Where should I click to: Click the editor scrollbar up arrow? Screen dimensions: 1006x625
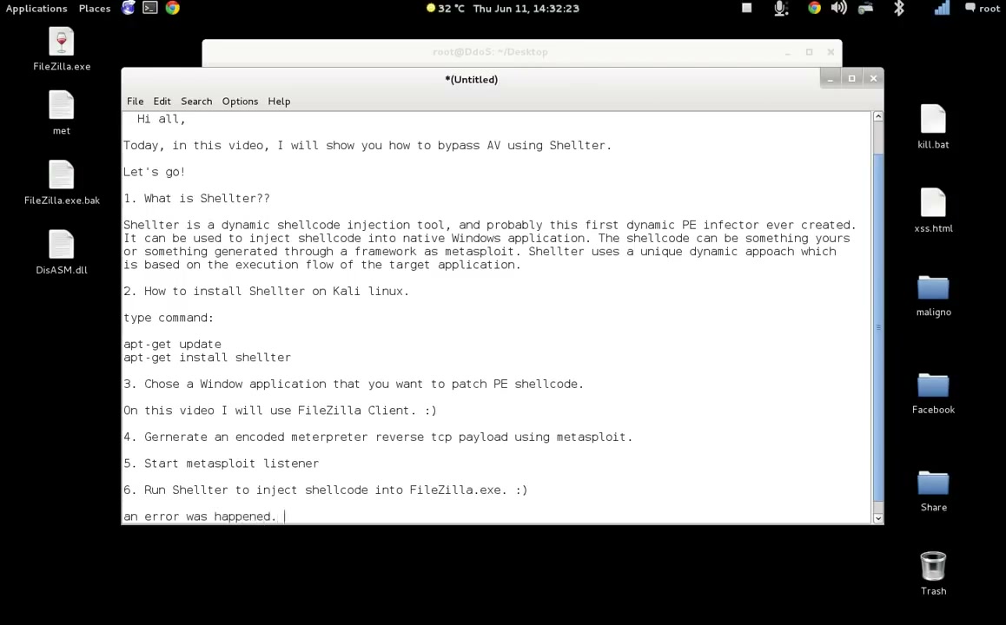[x=877, y=116]
